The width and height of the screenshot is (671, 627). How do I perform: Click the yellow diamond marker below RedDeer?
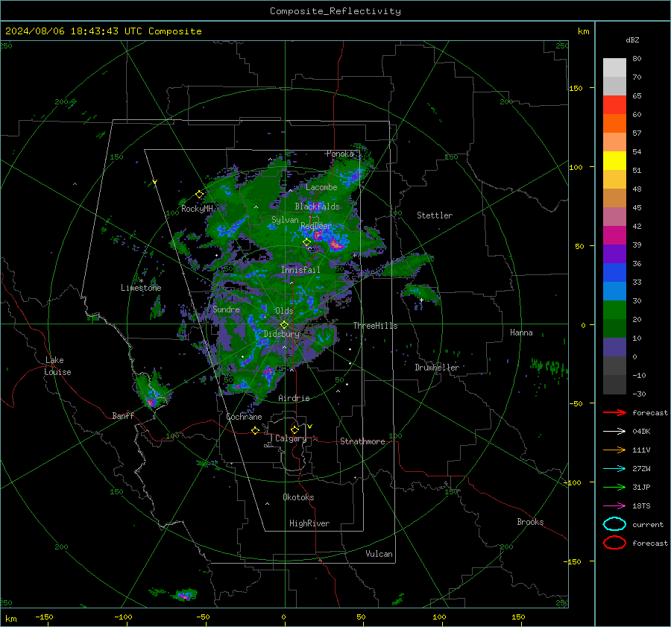307,242
